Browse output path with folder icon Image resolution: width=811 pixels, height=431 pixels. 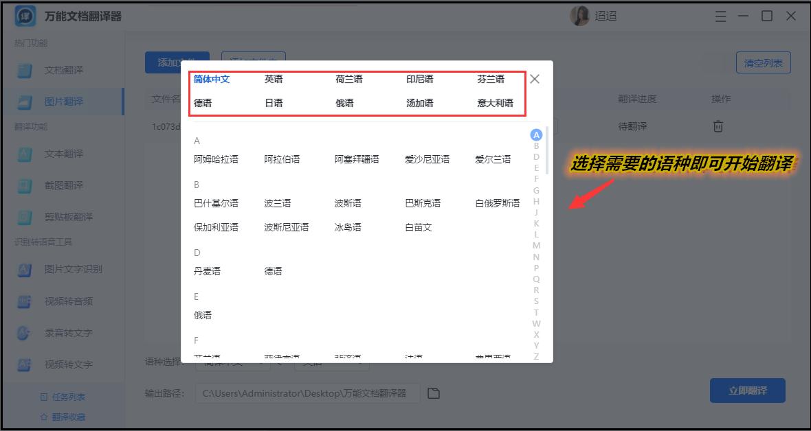tap(434, 393)
